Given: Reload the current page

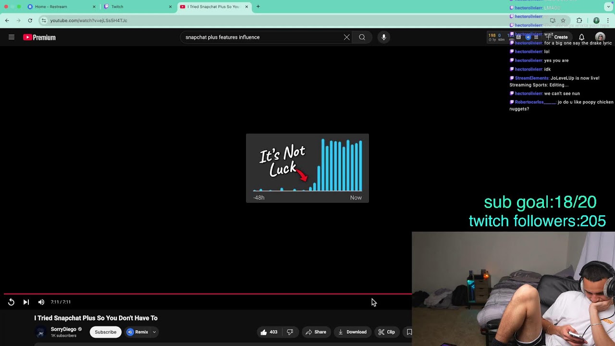Looking at the screenshot, I should [30, 20].
